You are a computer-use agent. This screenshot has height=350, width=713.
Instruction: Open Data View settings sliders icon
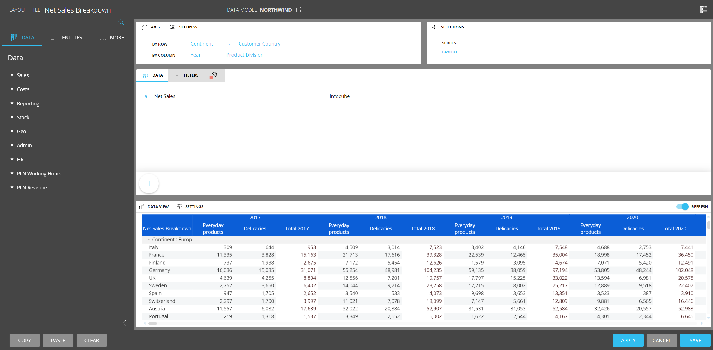[x=180, y=206]
